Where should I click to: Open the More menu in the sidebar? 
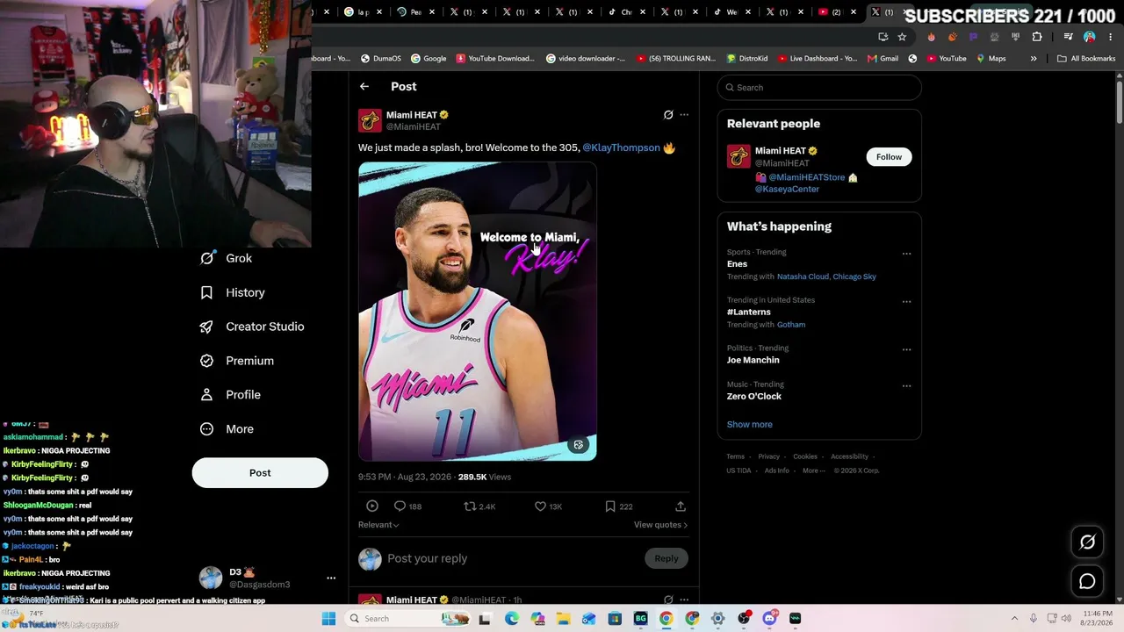pyautogui.click(x=226, y=429)
